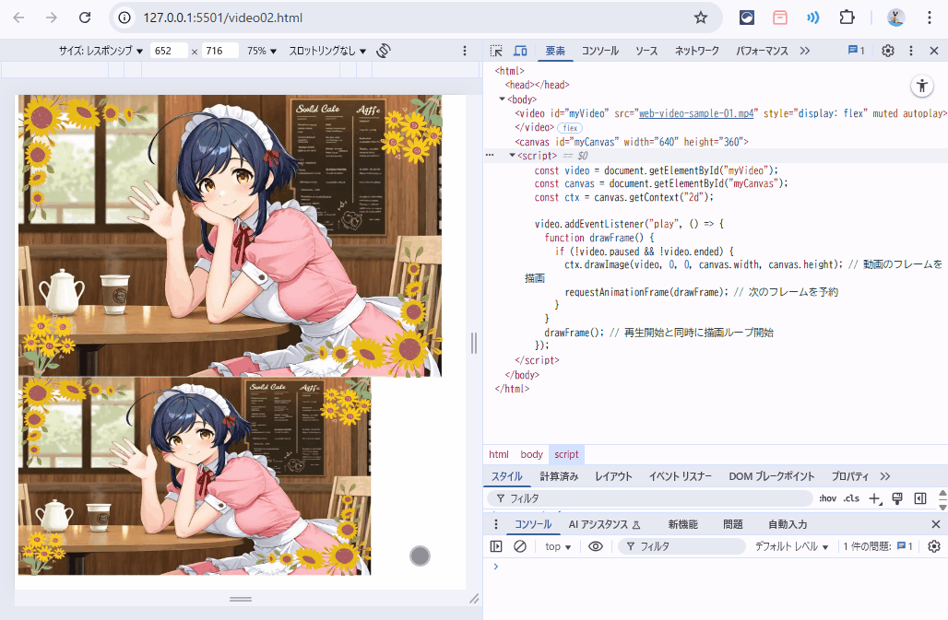
Task: Clear the console with the ban icon
Action: (x=520, y=546)
